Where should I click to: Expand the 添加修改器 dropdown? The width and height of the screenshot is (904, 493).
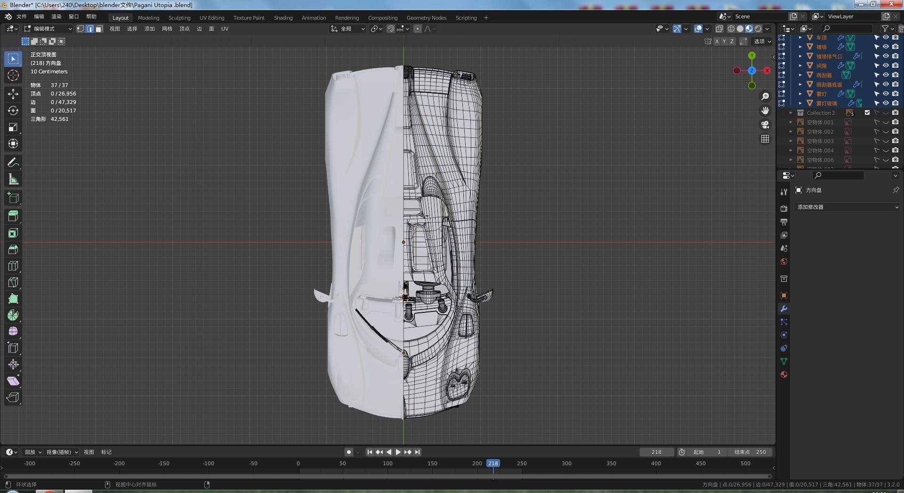pyautogui.click(x=847, y=207)
